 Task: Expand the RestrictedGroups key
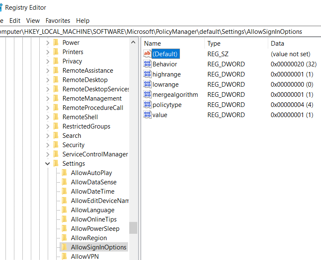pyautogui.click(x=48, y=126)
